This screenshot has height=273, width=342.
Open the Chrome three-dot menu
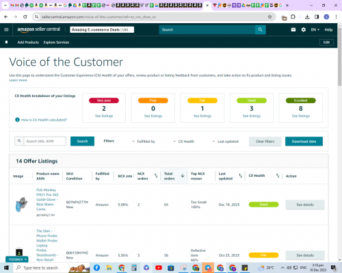pyautogui.click(x=336, y=17)
